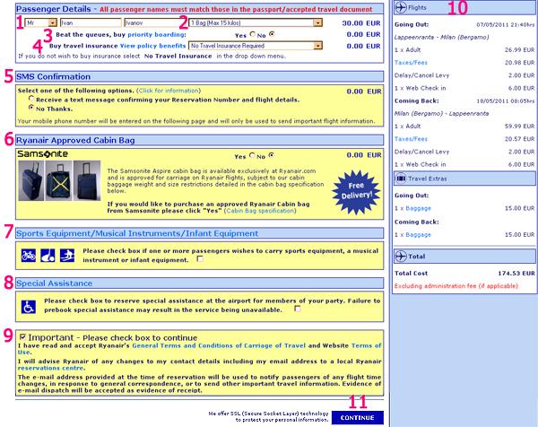Click the airplane icon in Flights header
538x427 pixels.
pyautogui.click(x=401, y=7)
